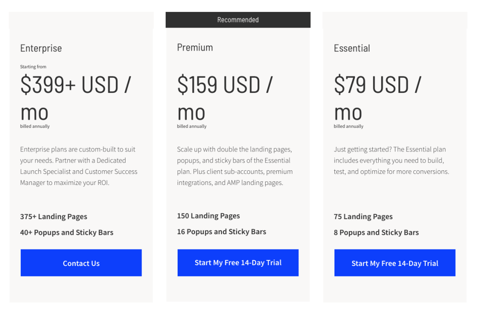
Task: Click the Enterprise plan description text
Action: point(79,166)
